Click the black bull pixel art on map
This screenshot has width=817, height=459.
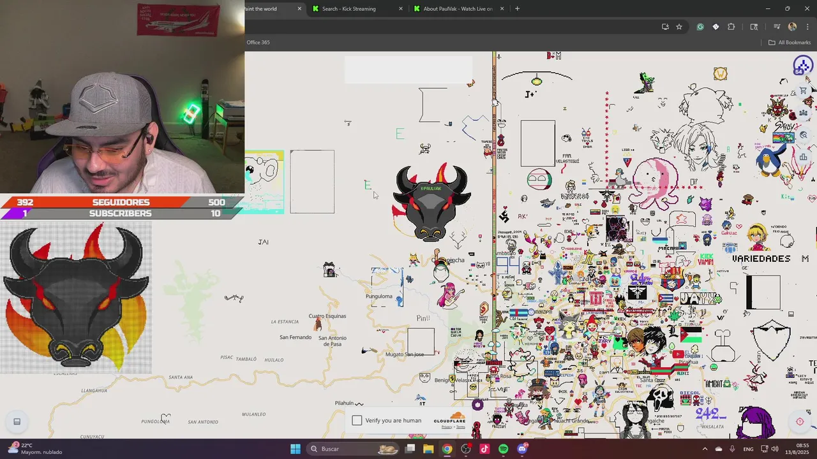(x=432, y=201)
